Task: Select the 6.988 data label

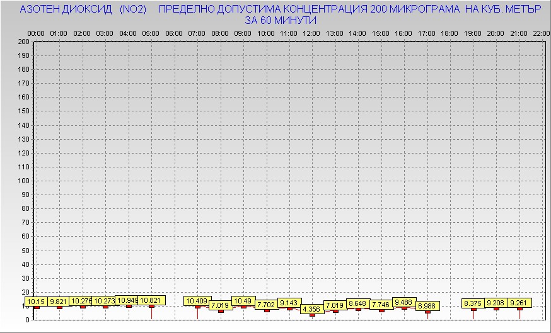Action: pyautogui.click(x=427, y=306)
